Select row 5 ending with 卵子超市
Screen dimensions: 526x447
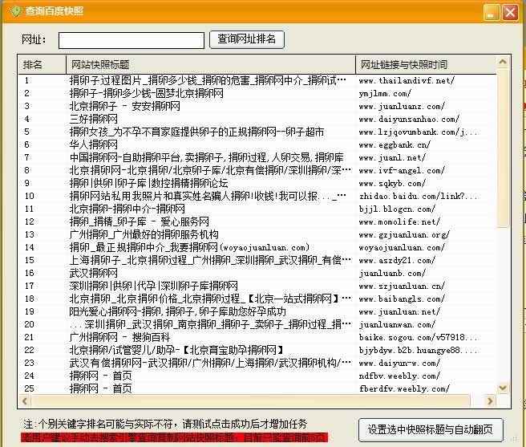pyautogui.click(x=257, y=132)
